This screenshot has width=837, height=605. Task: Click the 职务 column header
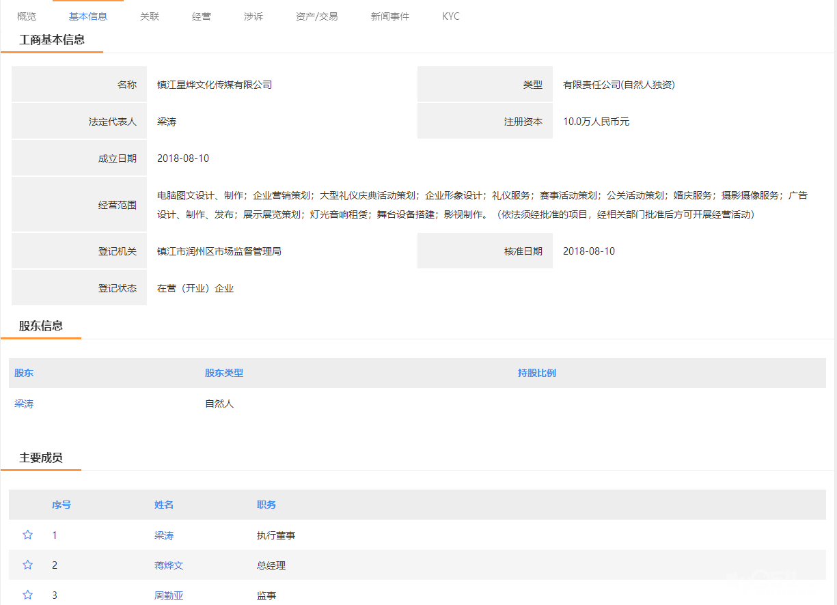(266, 505)
